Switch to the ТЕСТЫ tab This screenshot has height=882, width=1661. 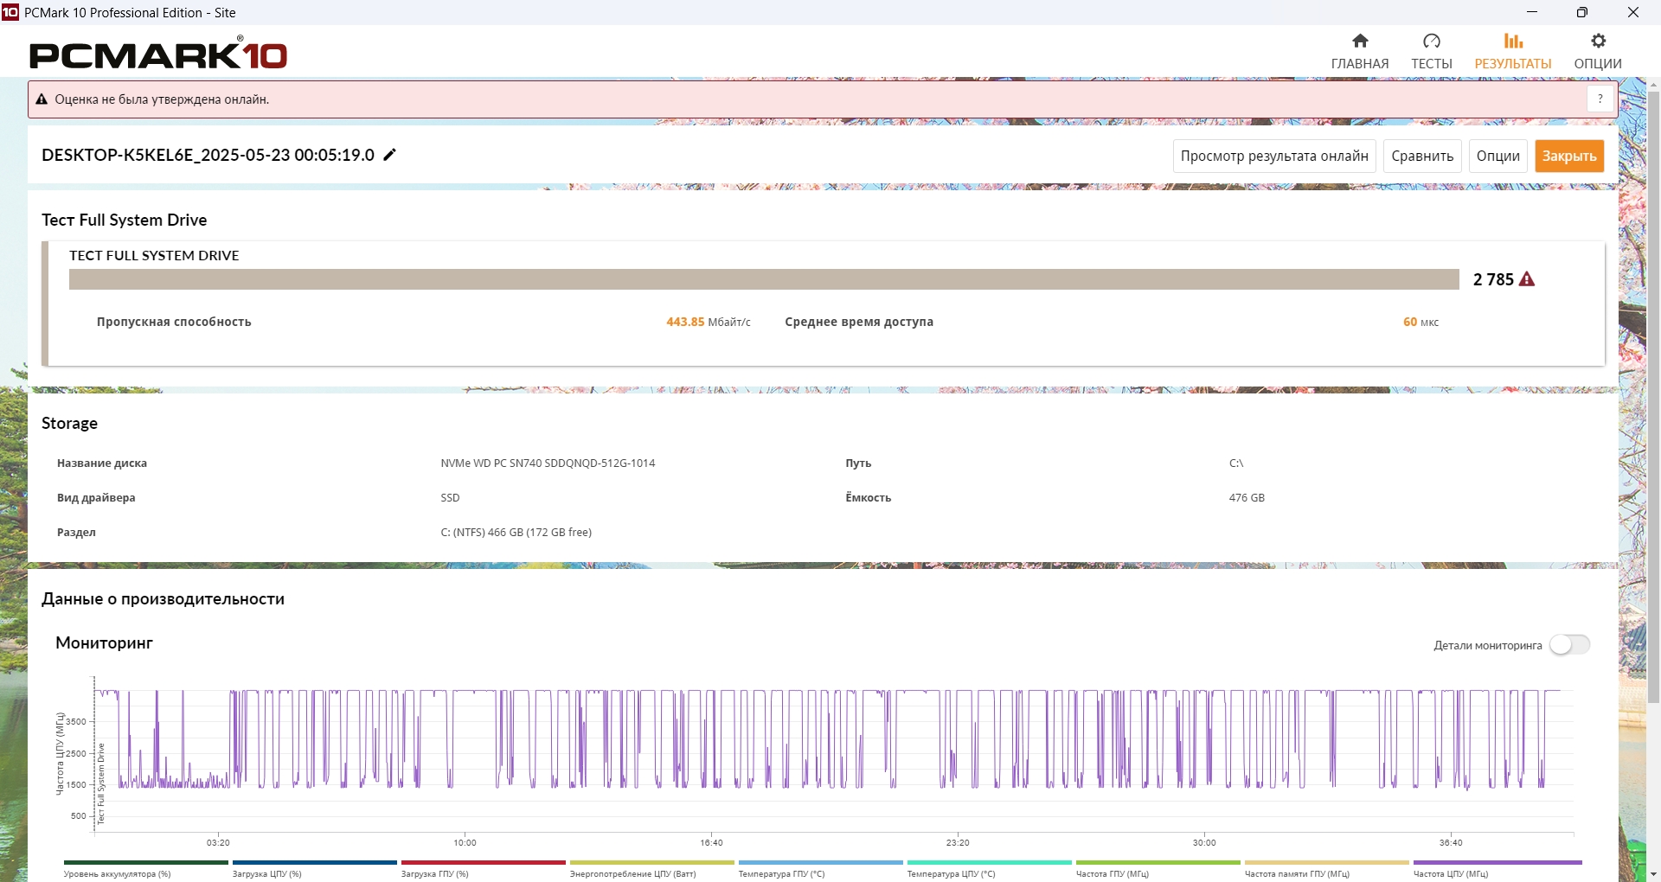(x=1432, y=51)
